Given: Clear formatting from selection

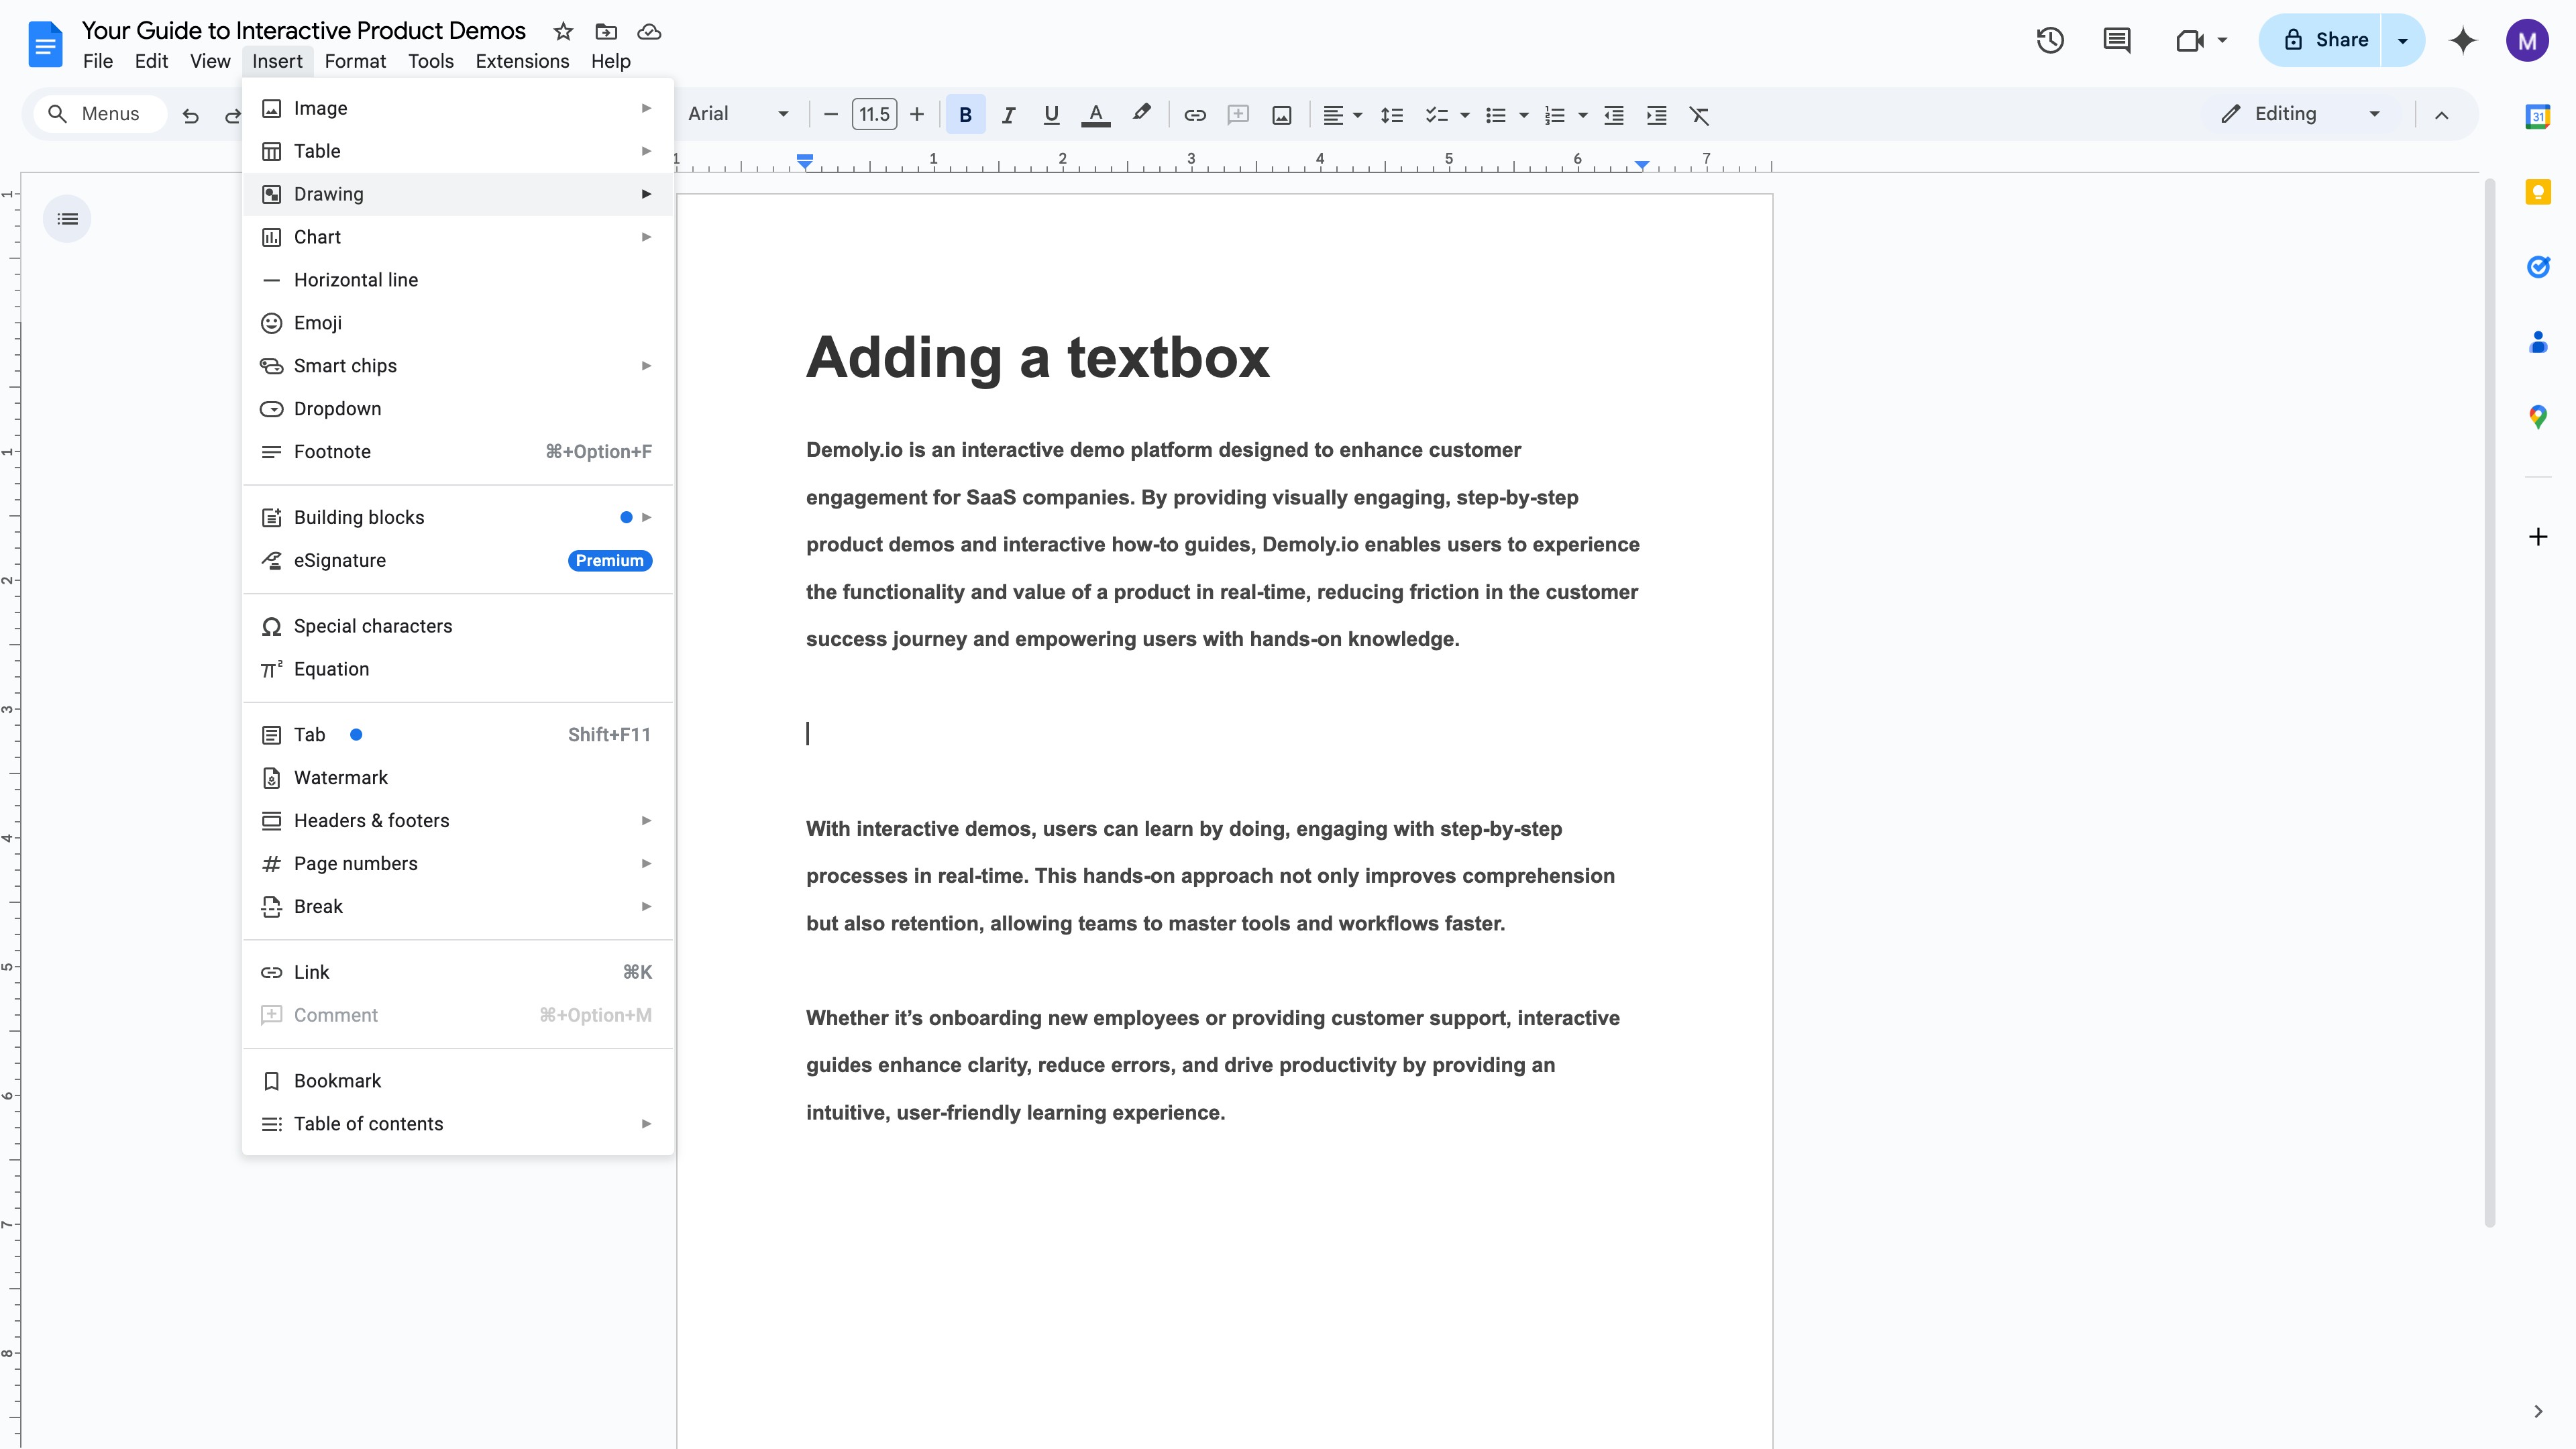Looking at the screenshot, I should coord(1699,115).
